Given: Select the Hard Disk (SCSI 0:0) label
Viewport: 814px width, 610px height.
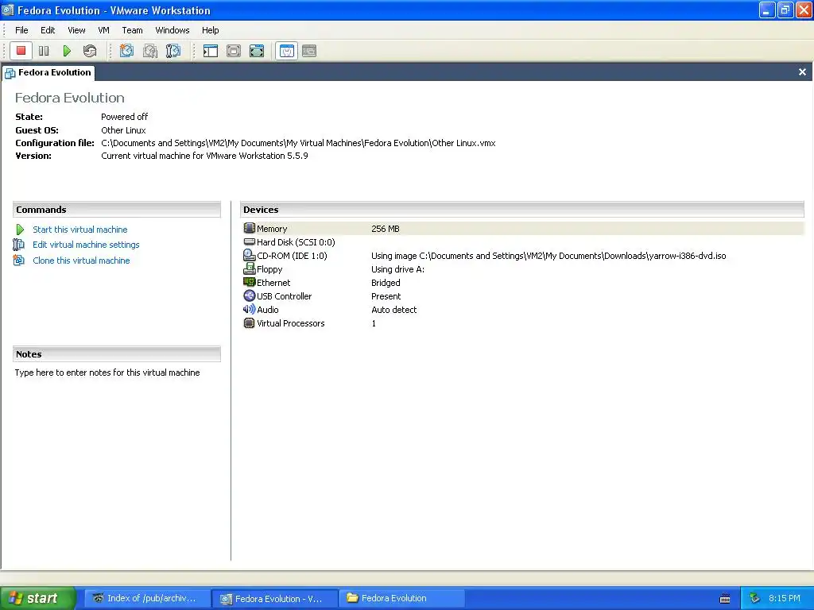Looking at the screenshot, I should click(296, 242).
